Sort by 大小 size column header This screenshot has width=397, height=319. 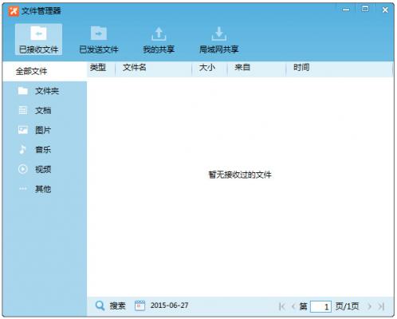pos(207,68)
